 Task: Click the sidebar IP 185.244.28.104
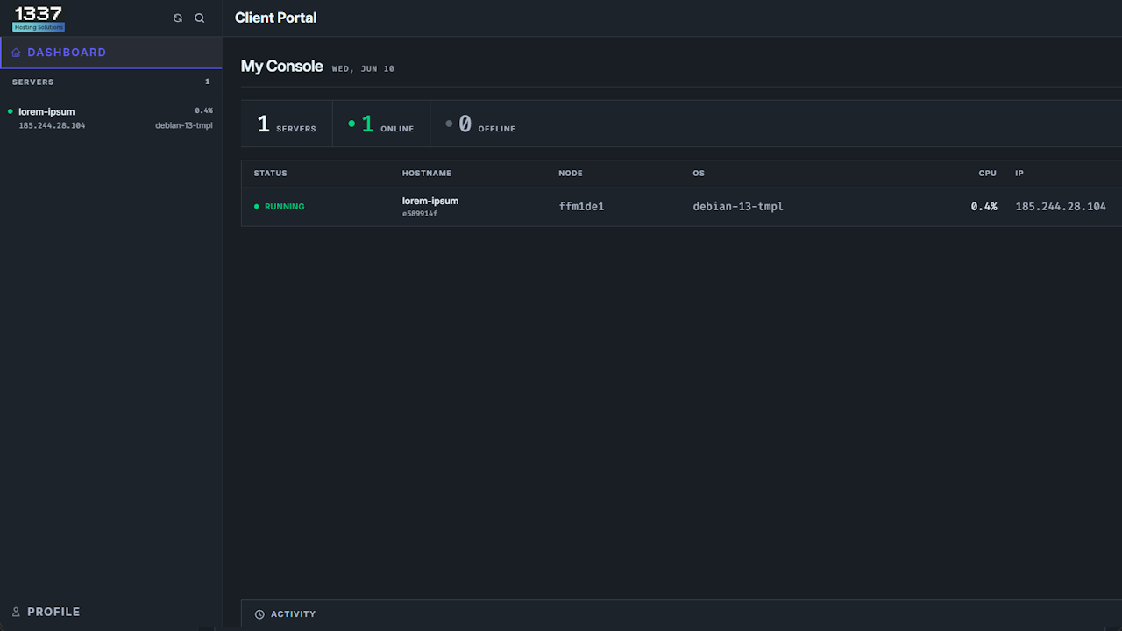[x=52, y=125]
